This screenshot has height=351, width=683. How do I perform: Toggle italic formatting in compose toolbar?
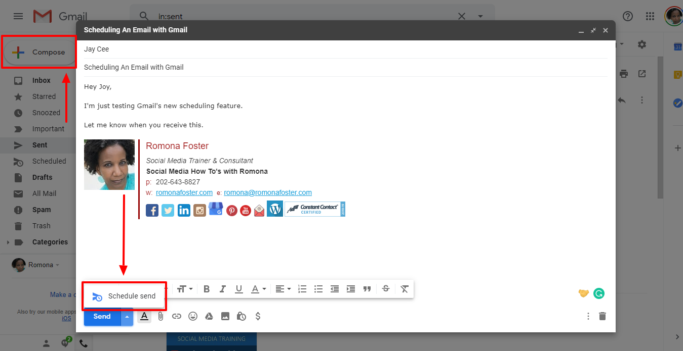point(223,289)
